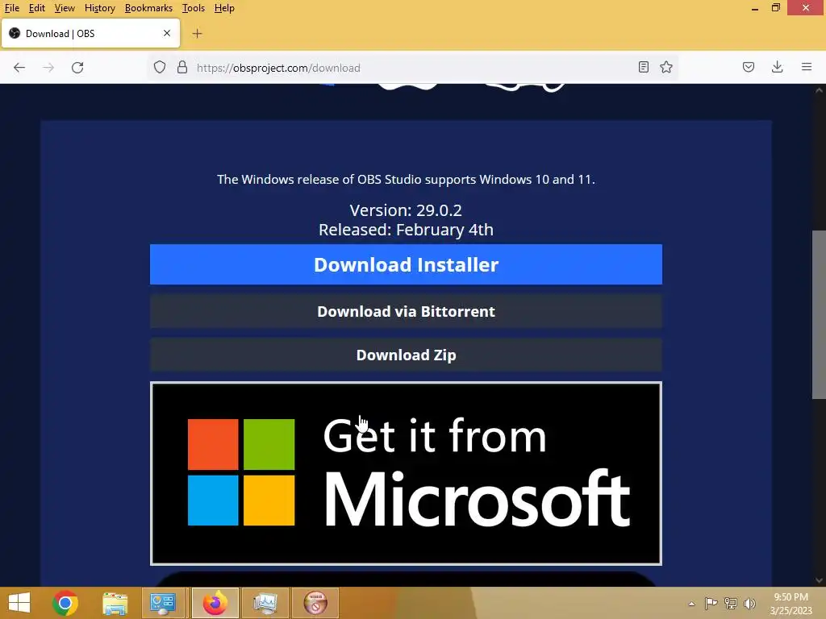826x619 pixels.
Task: Open the Tools menu
Action: tap(194, 8)
